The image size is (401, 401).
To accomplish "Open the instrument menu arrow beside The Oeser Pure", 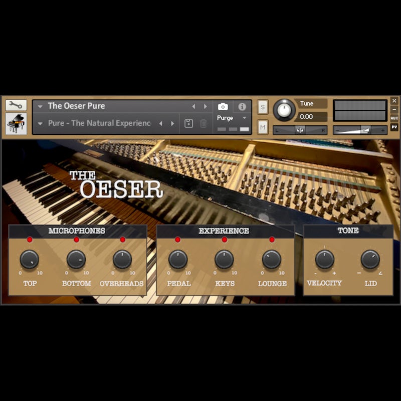I will [40, 106].
